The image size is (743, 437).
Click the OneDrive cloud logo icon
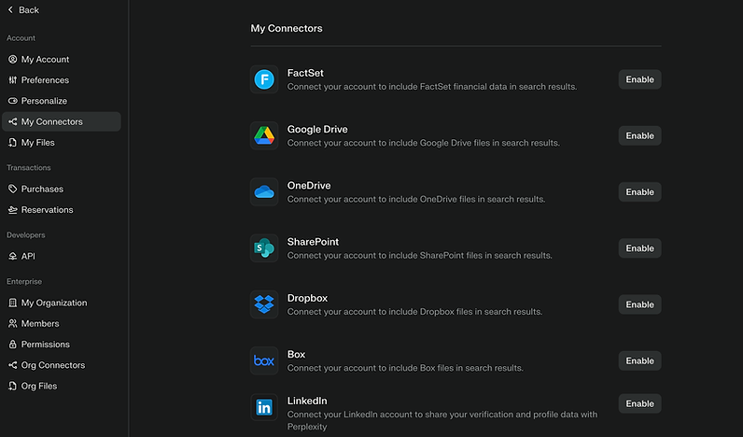coord(264,192)
